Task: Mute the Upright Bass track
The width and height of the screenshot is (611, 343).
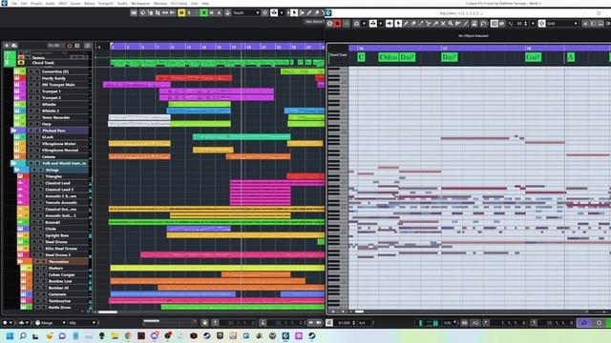Action: 34,235
